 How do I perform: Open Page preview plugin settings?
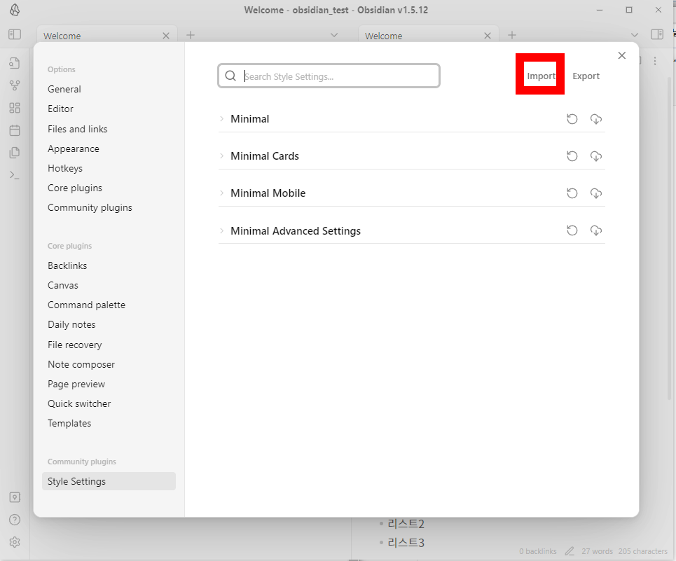[x=76, y=384]
